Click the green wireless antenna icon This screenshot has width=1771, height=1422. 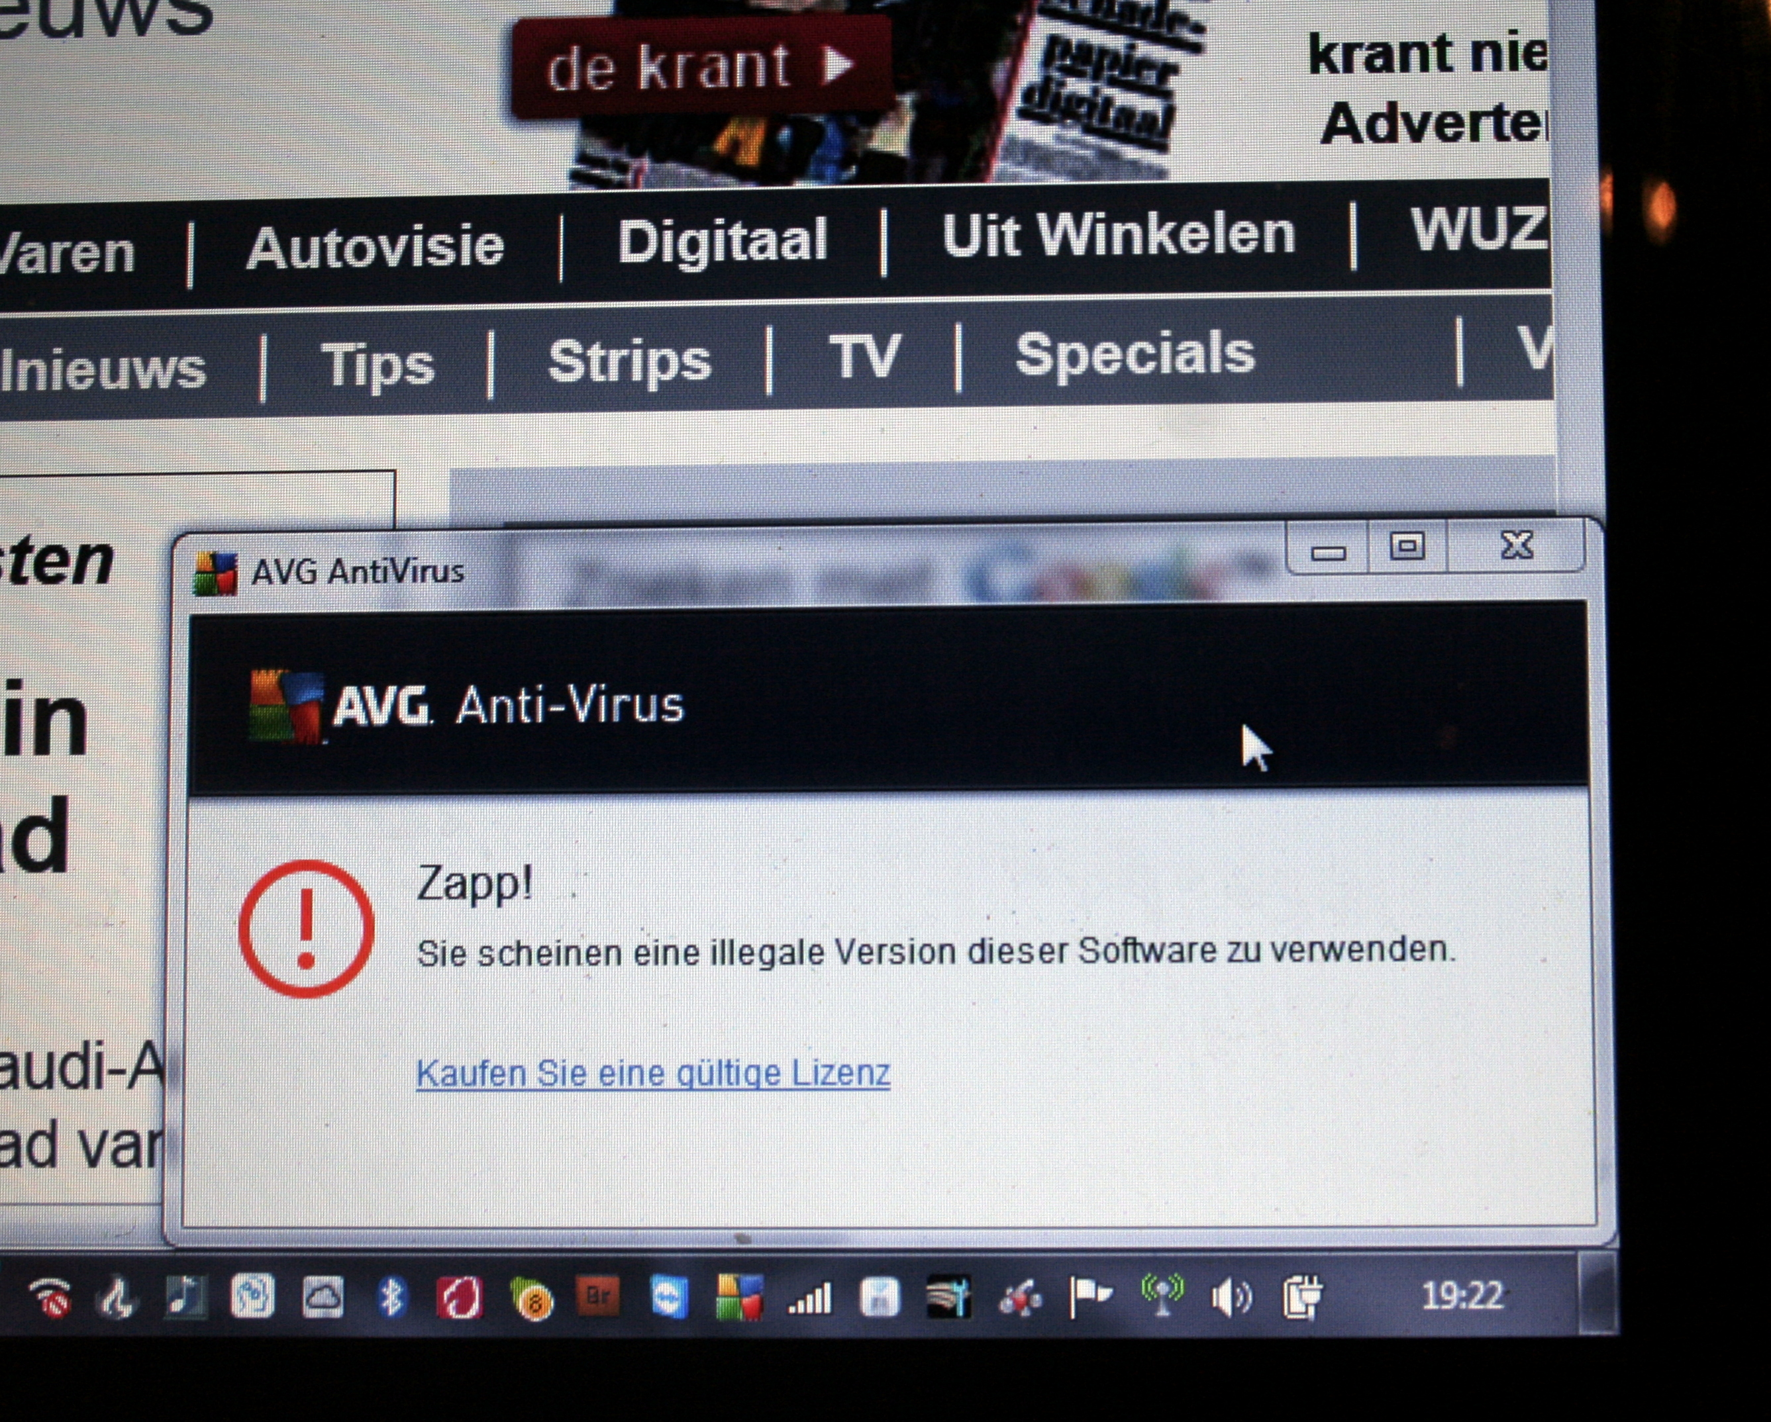1162,1296
